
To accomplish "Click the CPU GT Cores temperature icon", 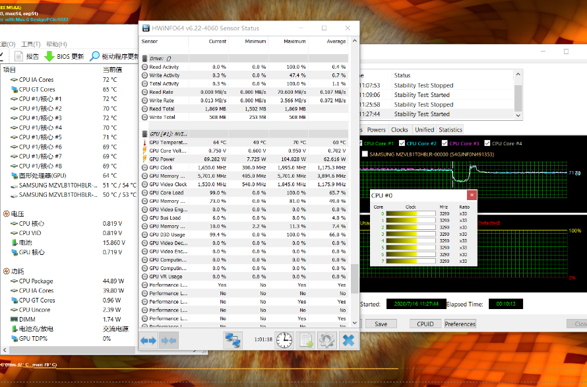I will (15, 89).
